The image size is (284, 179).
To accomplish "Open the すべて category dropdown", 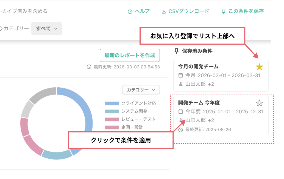I will pos(46,28).
